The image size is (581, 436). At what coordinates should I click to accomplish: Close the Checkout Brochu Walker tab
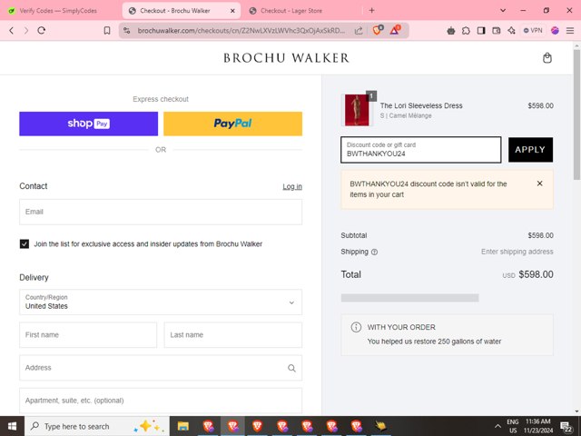tap(232, 11)
